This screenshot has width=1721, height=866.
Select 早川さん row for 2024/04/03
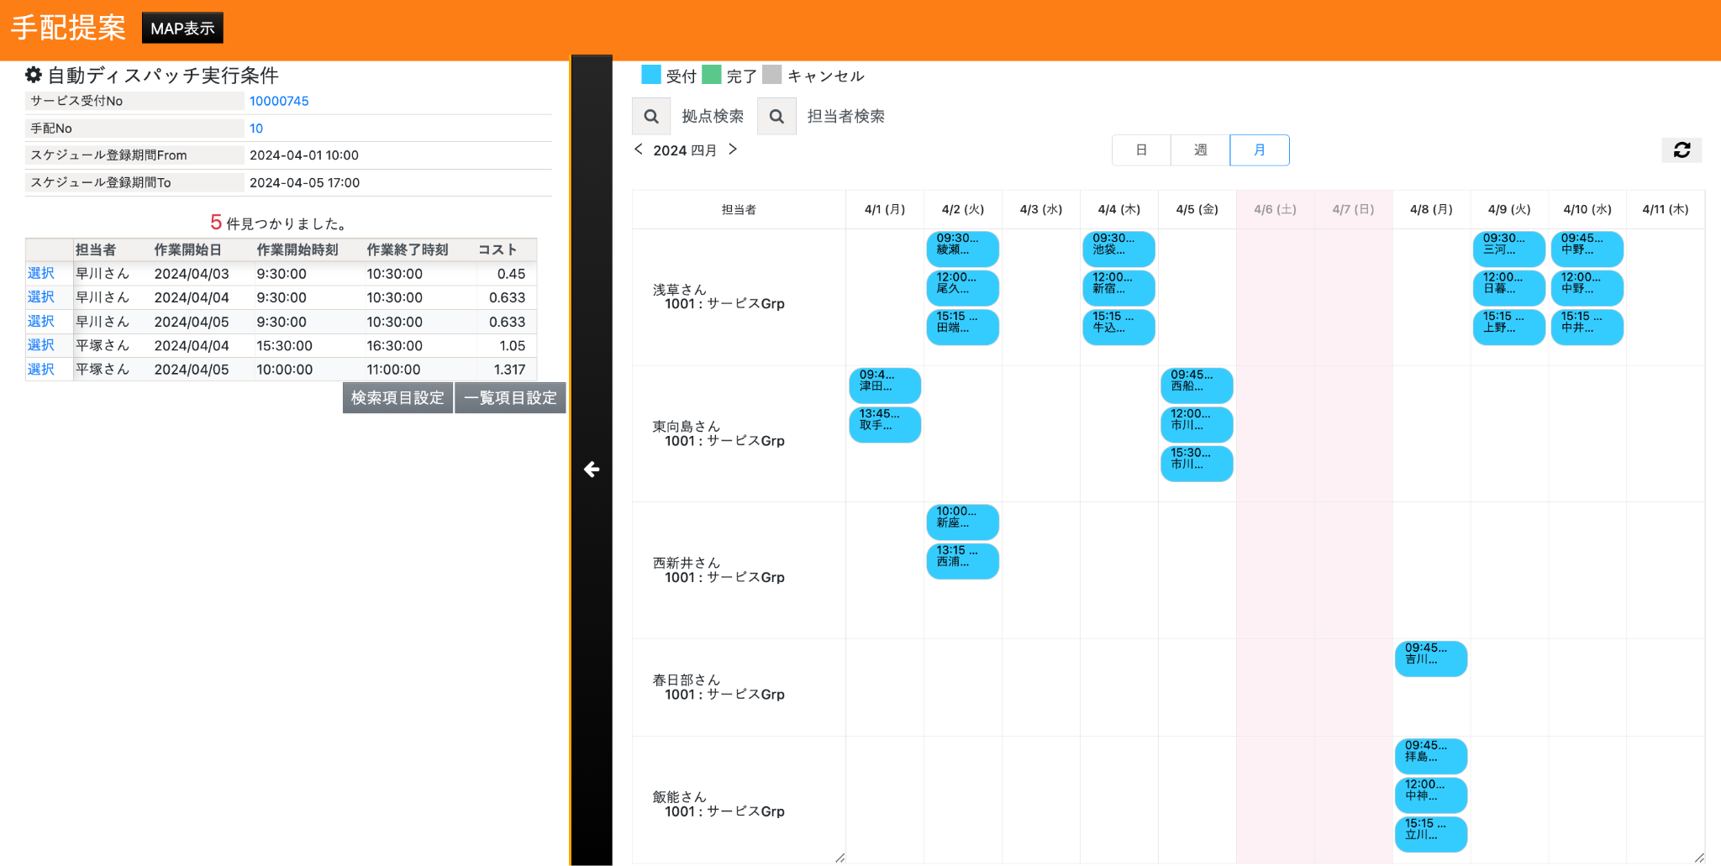pyautogui.click(x=40, y=274)
